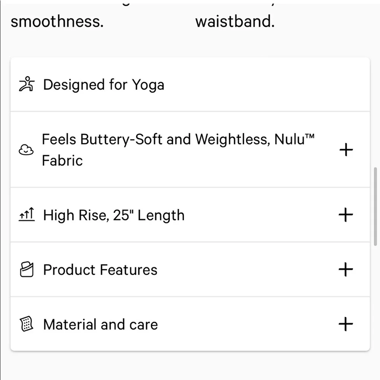Click the yoga pose icon
The image size is (380, 380).
point(27,84)
